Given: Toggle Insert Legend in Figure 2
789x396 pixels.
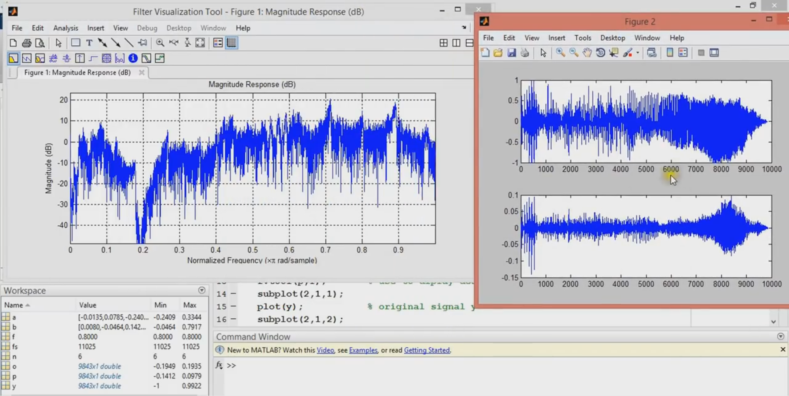Looking at the screenshot, I should click(x=683, y=53).
